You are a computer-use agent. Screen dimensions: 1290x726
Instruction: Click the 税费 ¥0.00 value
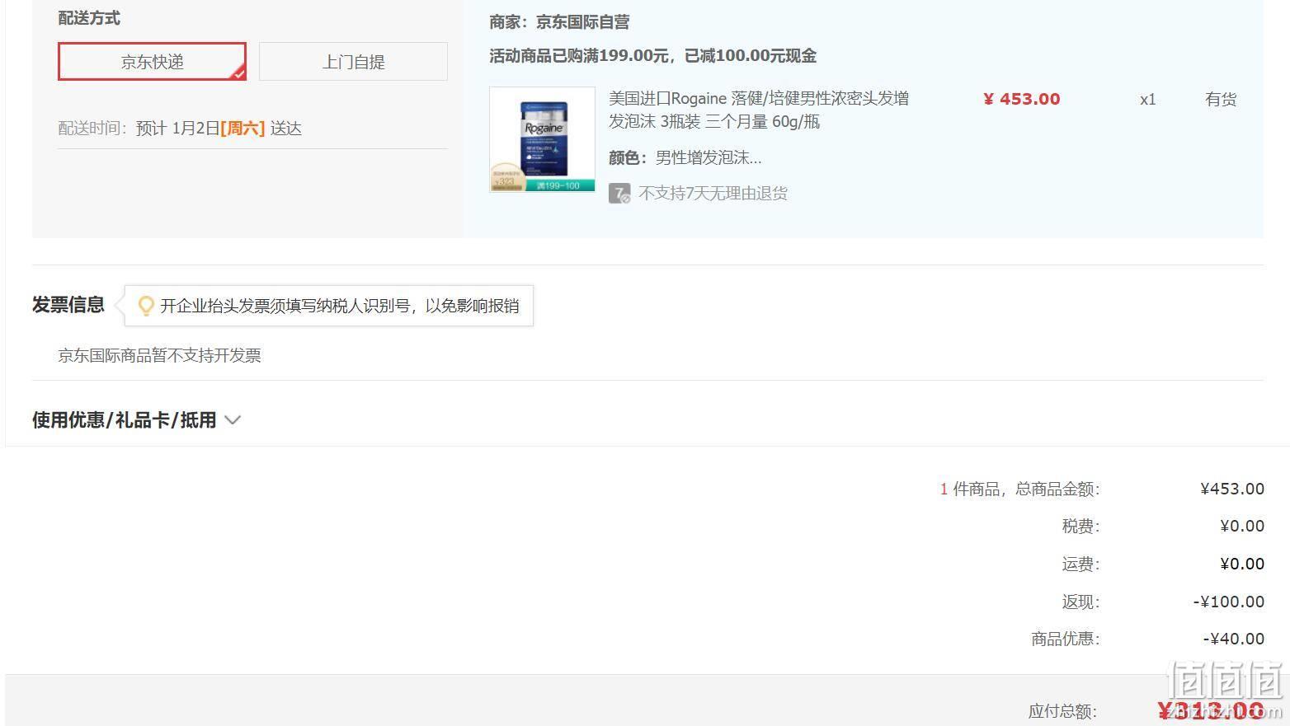(x=1242, y=526)
